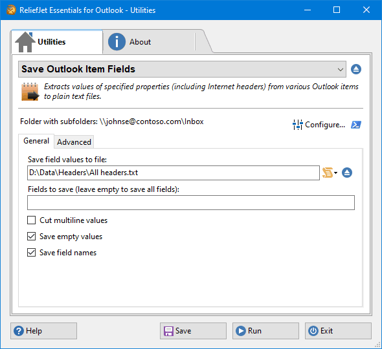Click the calendar export utility icon
This screenshot has width=382, height=349.
(30, 92)
